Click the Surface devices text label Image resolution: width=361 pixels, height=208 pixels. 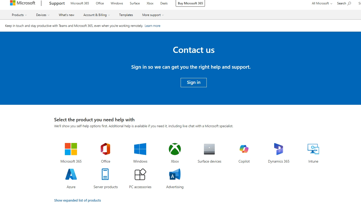click(x=209, y=161)
